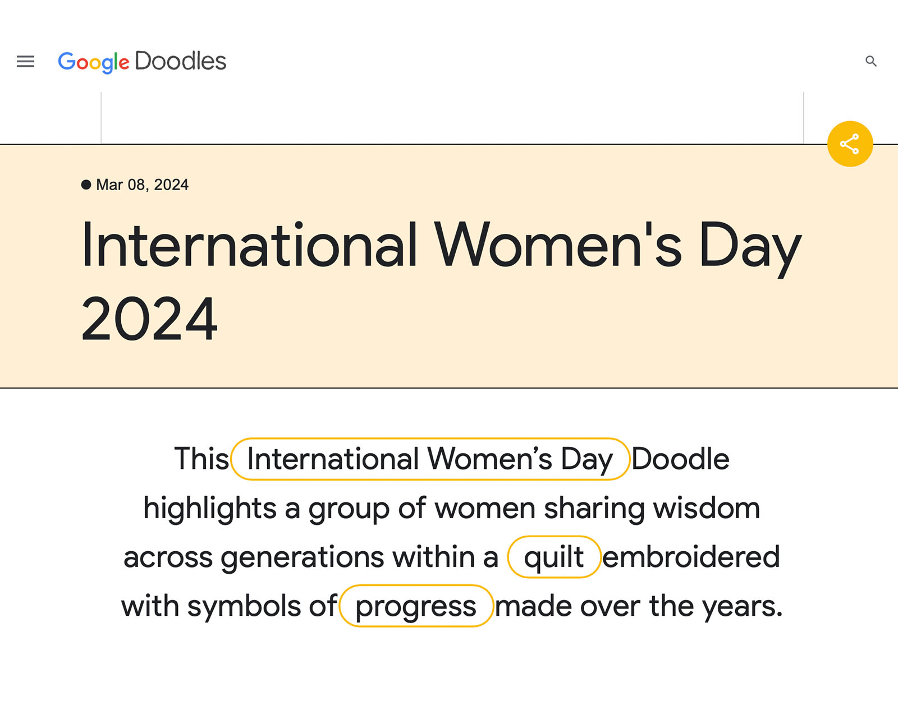Click the "across generations within a" text
The image size is (898, 701).
[x=311, y=557]
